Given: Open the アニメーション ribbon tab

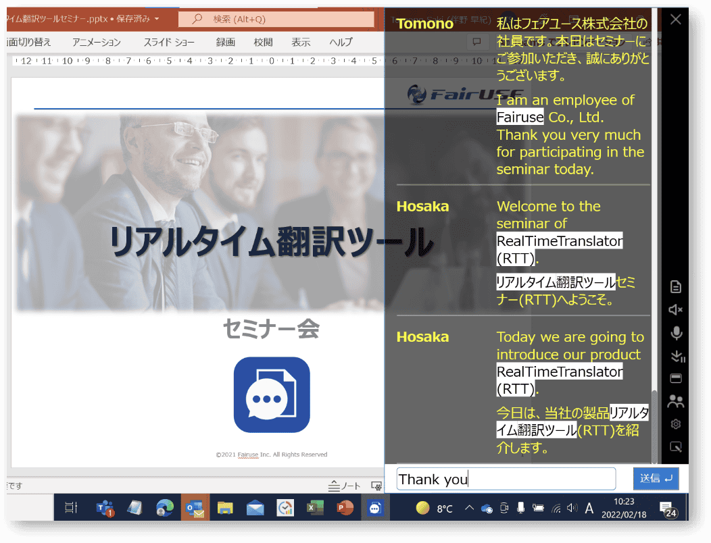Looking at the screenshot, I should [x=97, y=42].
